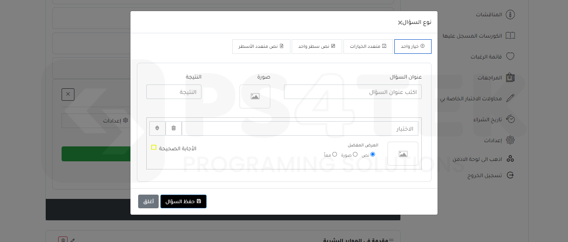Click the choice image upload placeholder
The image size is (568, 242).
coord(402,154)
